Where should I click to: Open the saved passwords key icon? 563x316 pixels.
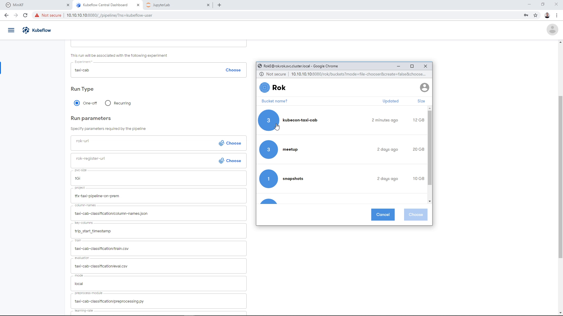(x=526, y=15)
